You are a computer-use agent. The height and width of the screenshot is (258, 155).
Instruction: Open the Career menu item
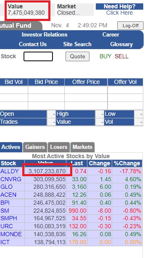[x=111, y=35]
